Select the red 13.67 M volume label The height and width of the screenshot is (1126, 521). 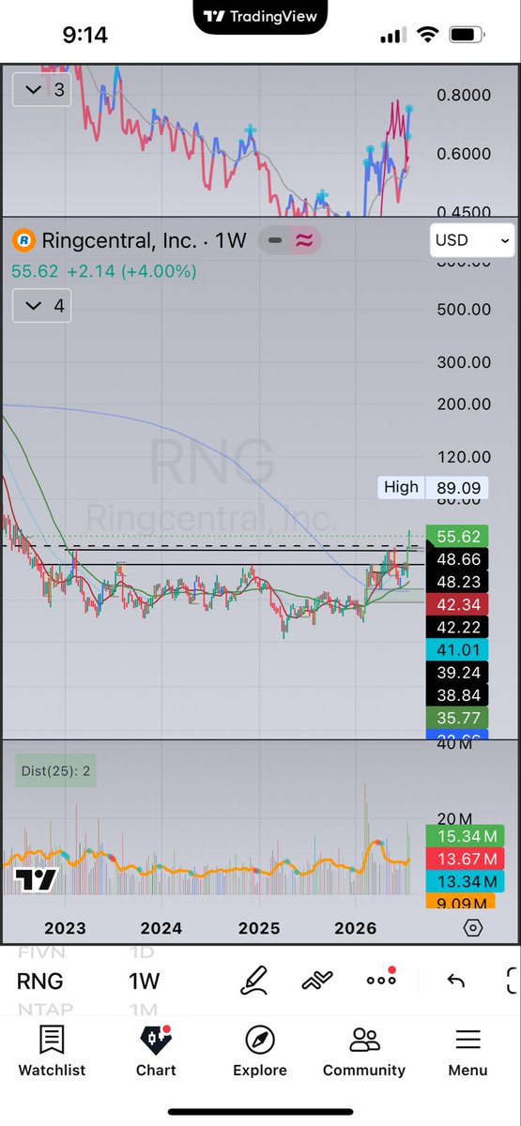465,859
